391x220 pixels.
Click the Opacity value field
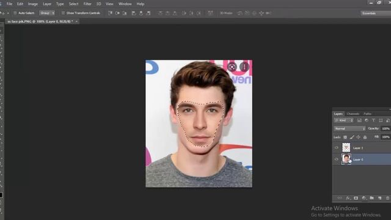pos(386,128)
